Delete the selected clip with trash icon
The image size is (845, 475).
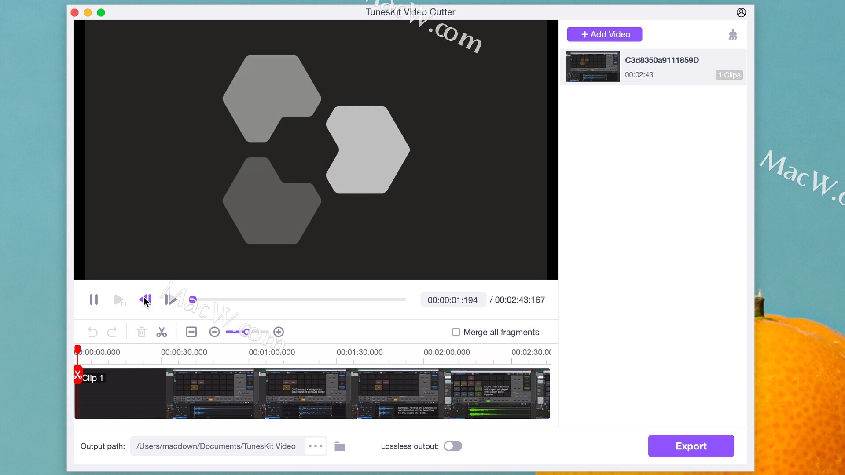[x=141, y=332]
